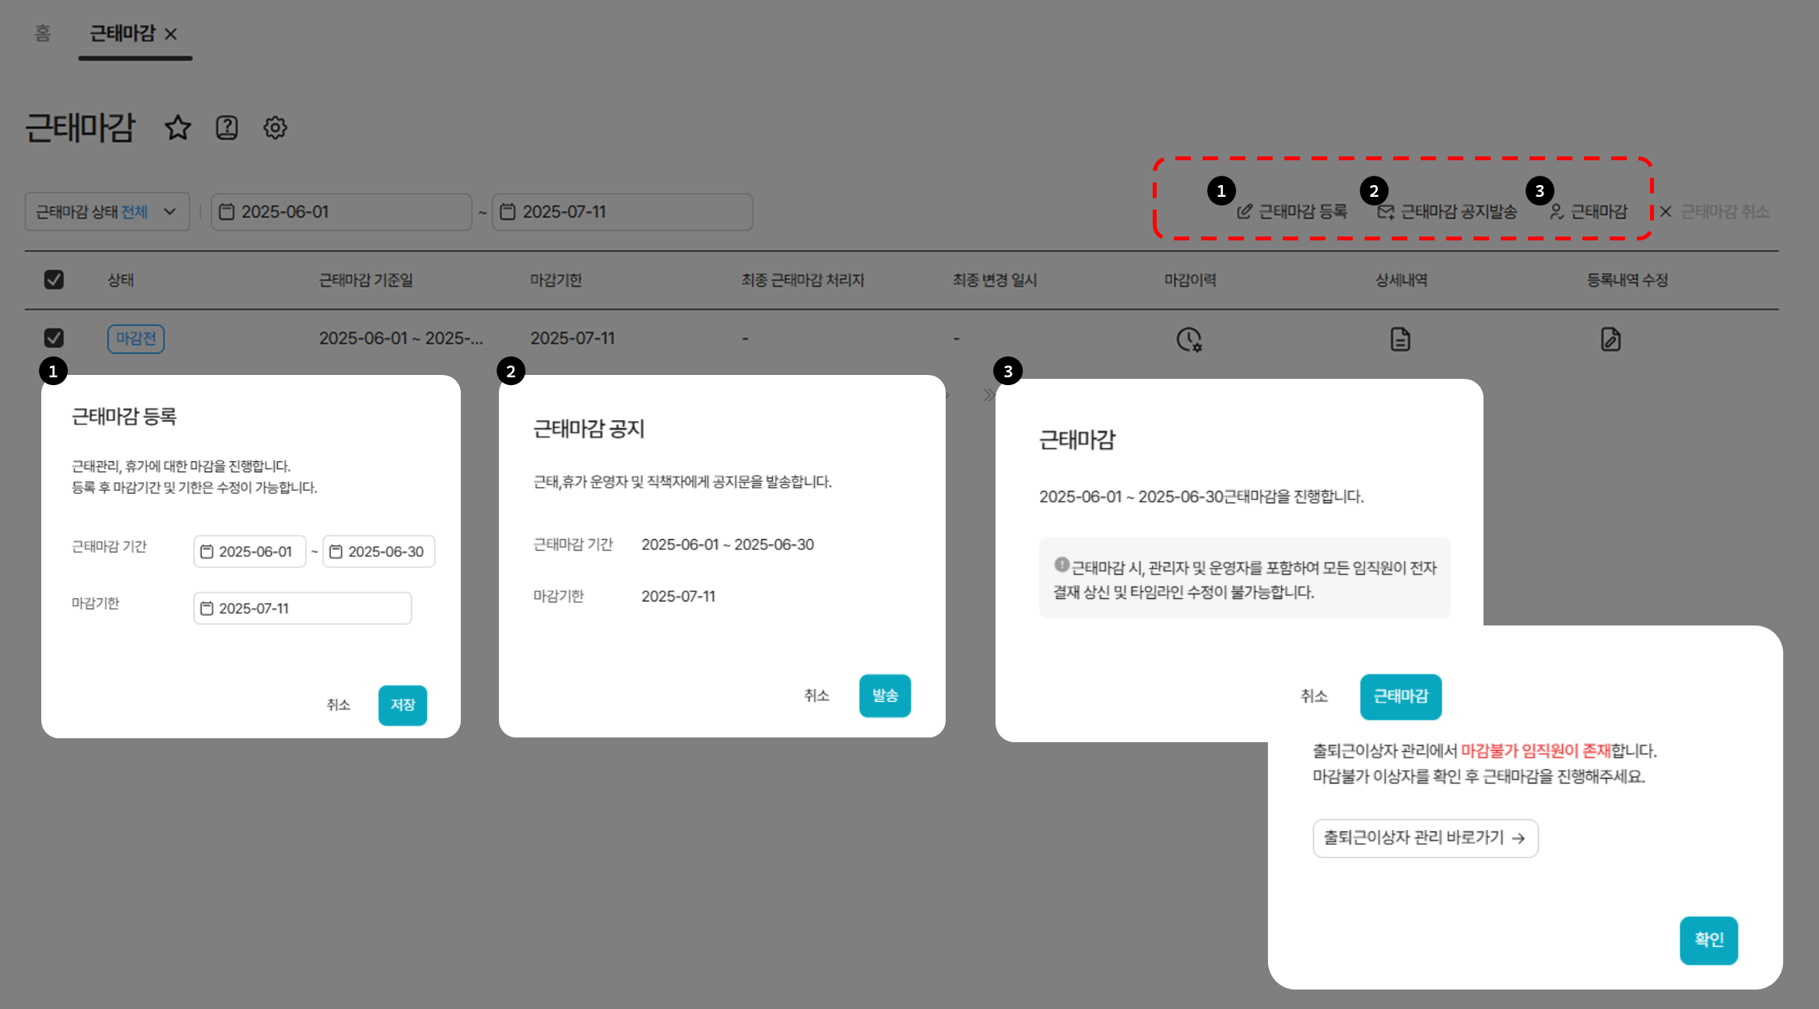This screenshot has width=1819, height=1009.
Task: Open the settings gear icon
Action: (x=275, y=128)
